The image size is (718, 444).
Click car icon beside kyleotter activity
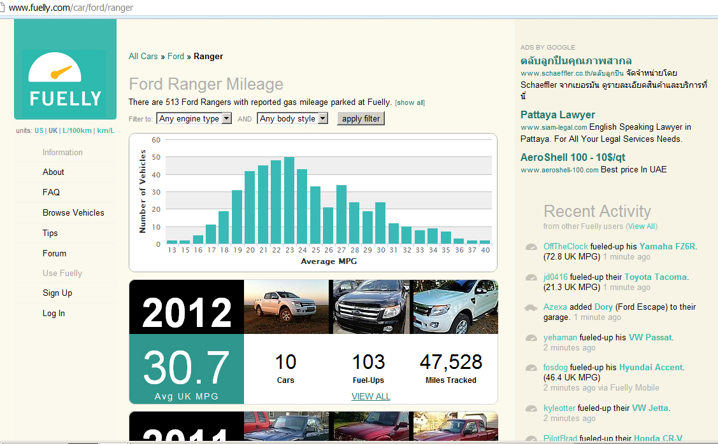(x=531, y=408)
